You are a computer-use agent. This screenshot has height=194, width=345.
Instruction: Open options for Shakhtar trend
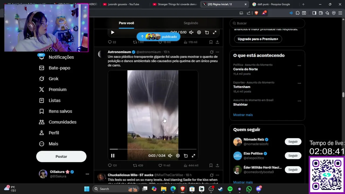tap(299, 101)
